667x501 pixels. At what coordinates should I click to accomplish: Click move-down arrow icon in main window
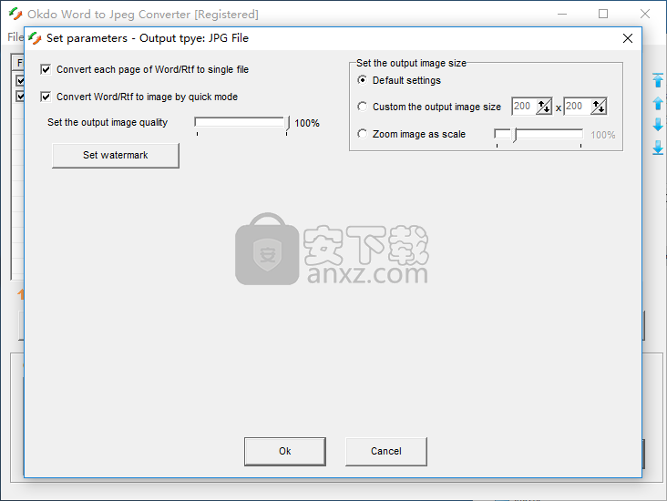(658, 125)
